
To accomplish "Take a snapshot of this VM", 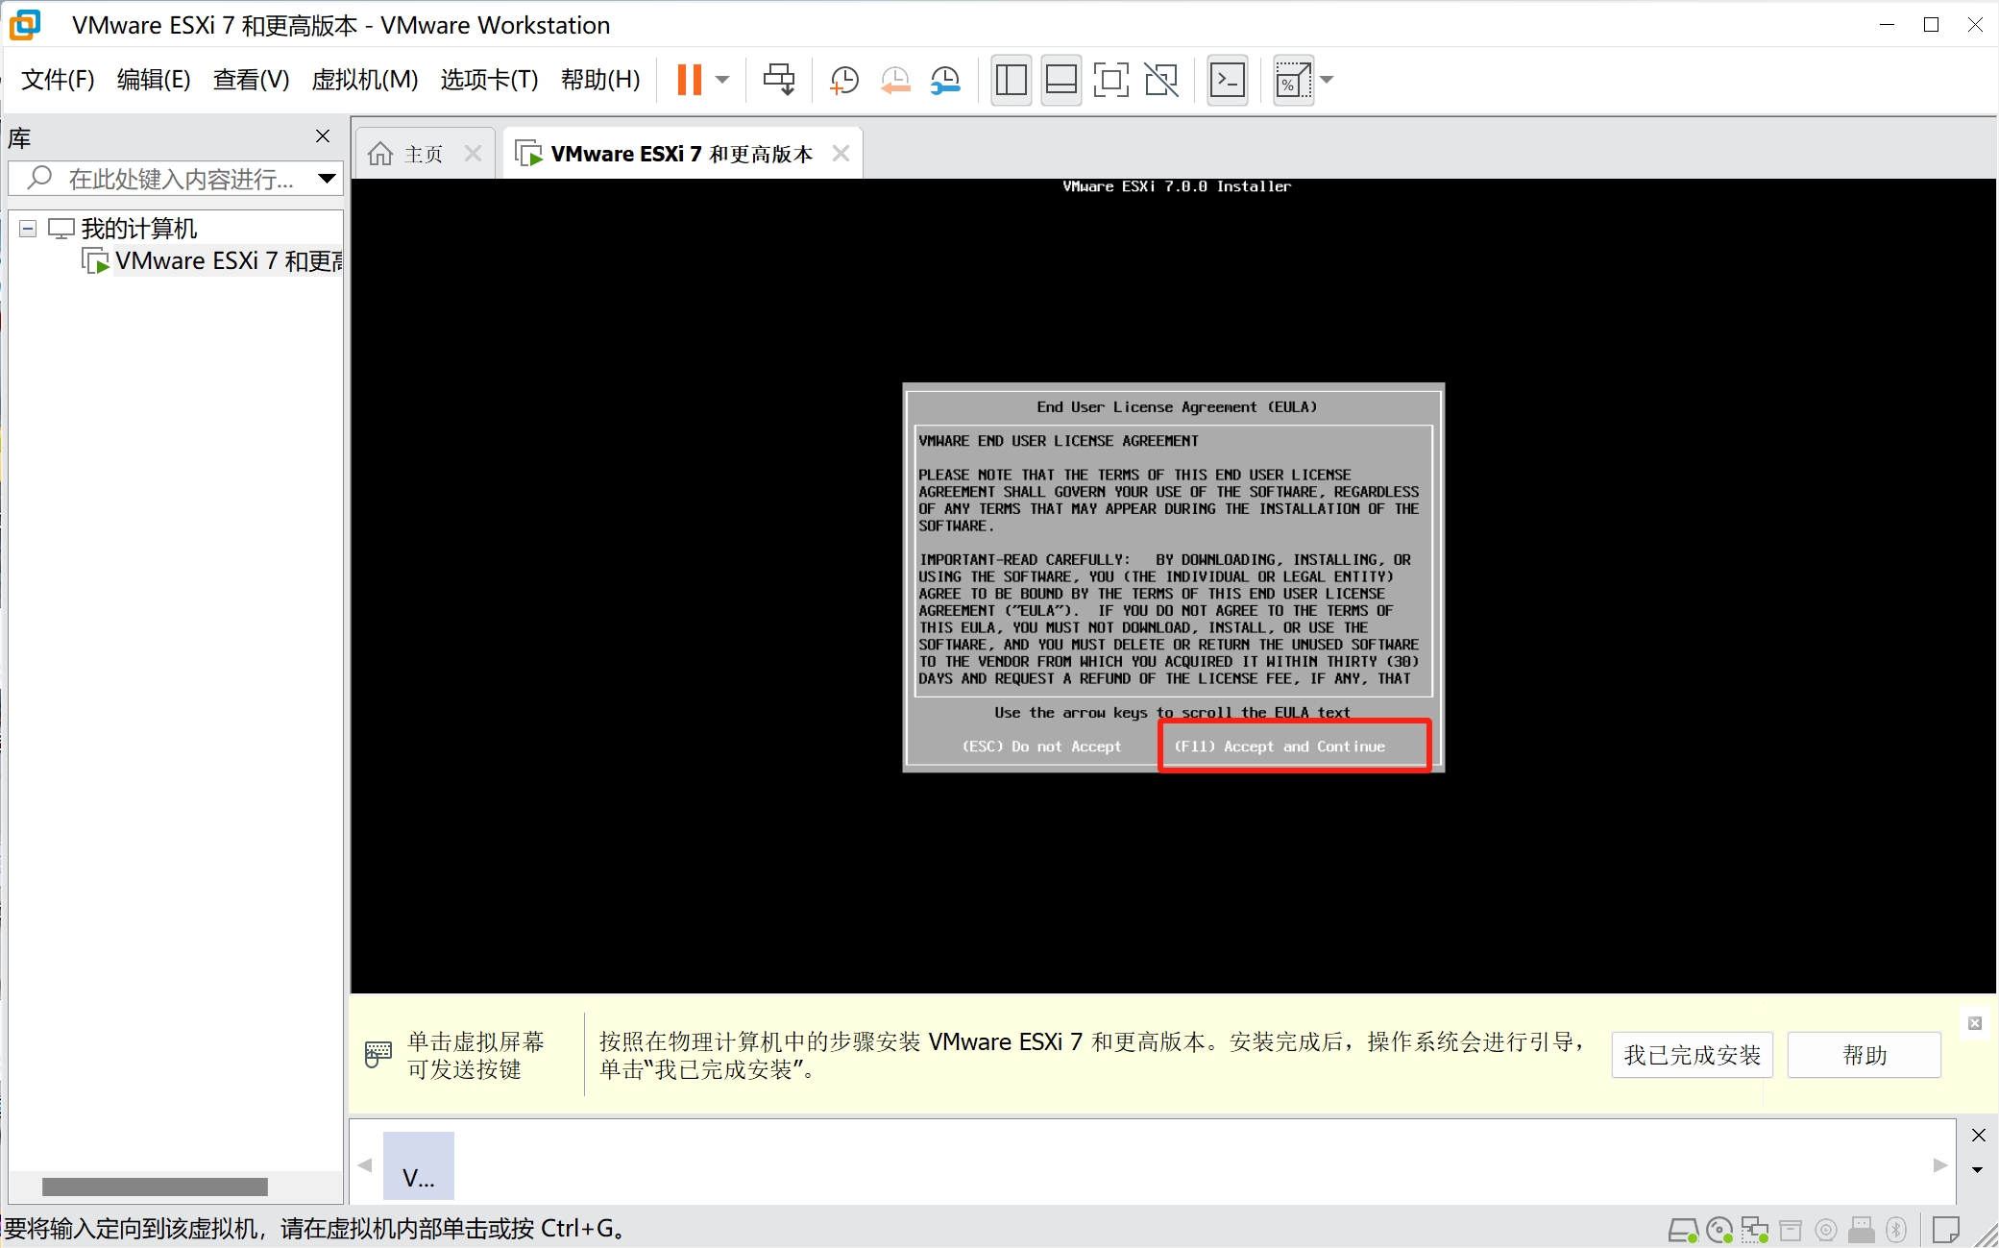I will tap(843, 80).
